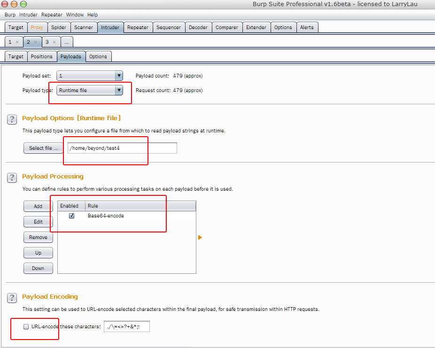Image resolution: width=435 pixels, height=348 pixels.
Task: Open help for Payload Encoding section
Action: (12, 298)
